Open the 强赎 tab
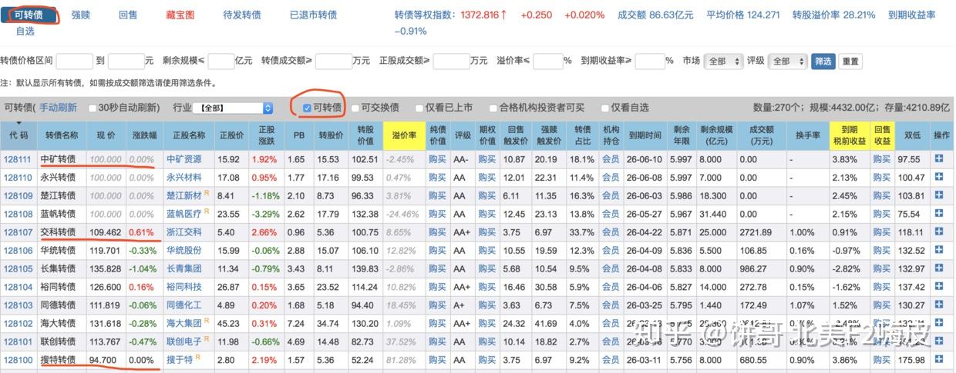The image size is (956, 373). pyautogui.click(x=80, y=15)
